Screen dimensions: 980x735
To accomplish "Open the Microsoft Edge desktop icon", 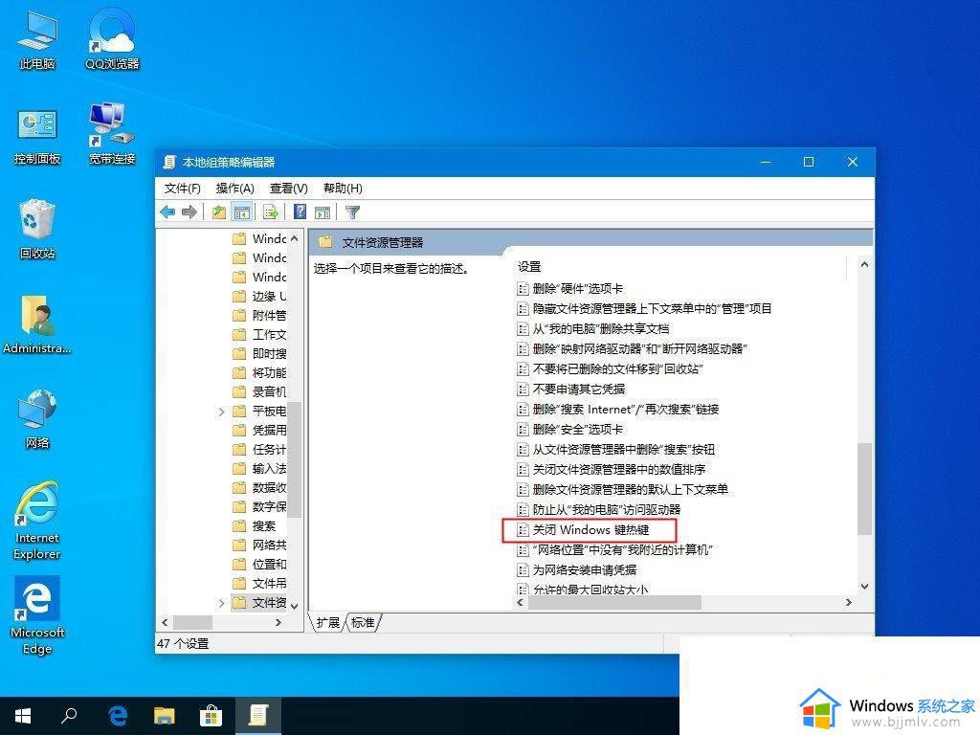I will (x=37, y=615).
